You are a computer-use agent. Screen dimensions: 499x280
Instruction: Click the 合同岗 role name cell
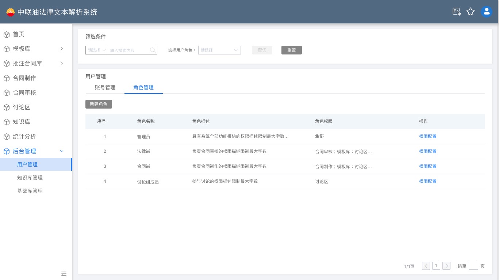143,166
